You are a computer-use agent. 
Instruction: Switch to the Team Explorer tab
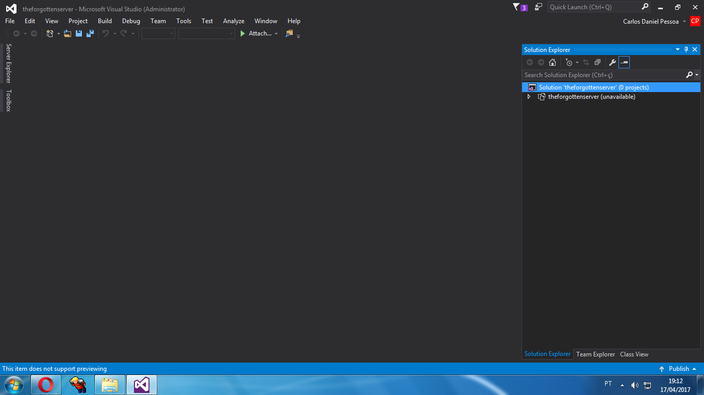click(595, 354)
